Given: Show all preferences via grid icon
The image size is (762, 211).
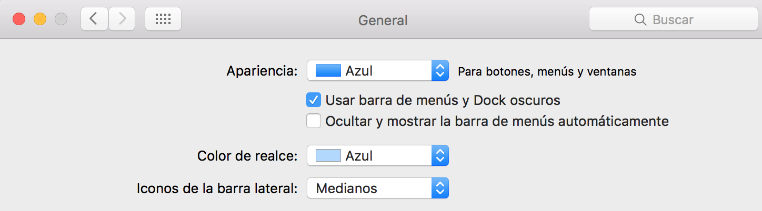Looking at the screenshot, I should click(163, 19).
